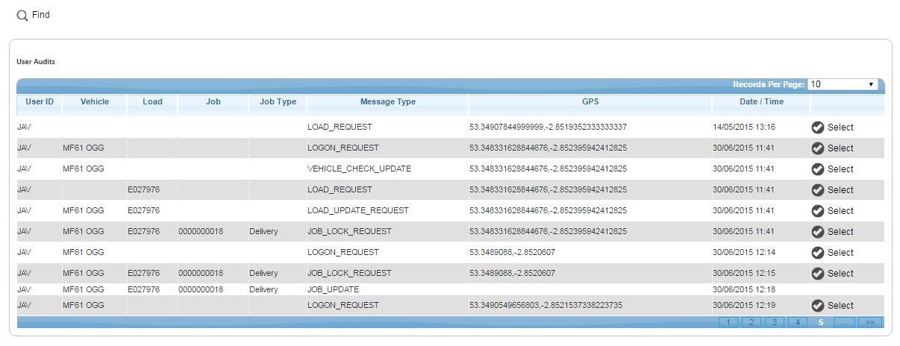Sort by Date / Time column header
This screenshot has width=900, height=346.
pyautogui.click(x=761, y=101)
